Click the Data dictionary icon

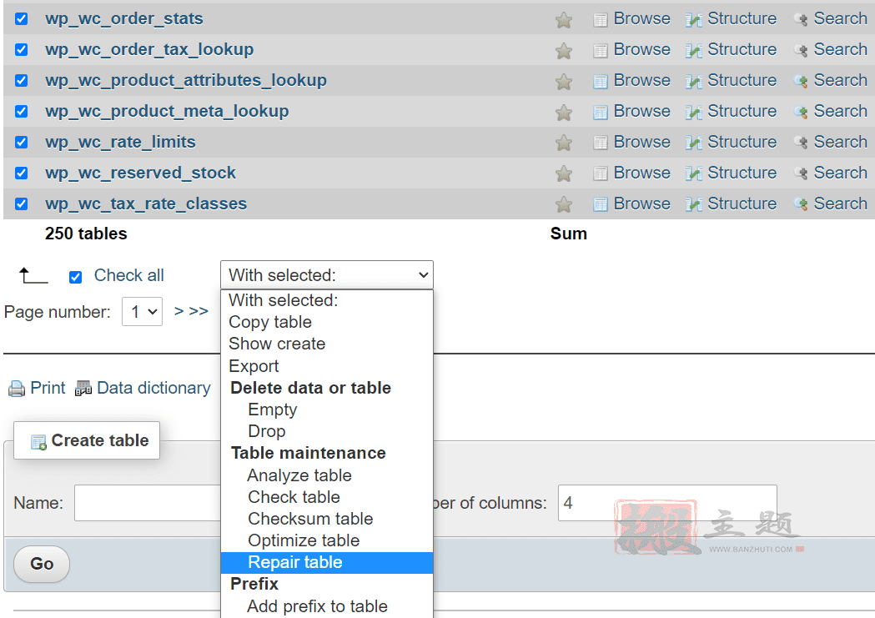tap(83, 388)
